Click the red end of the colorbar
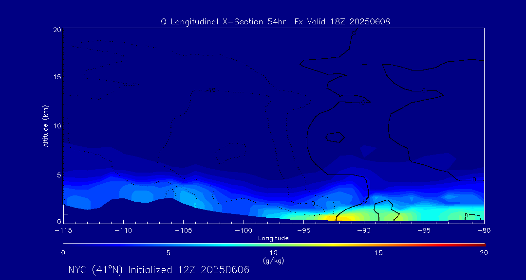 [478, 245]
